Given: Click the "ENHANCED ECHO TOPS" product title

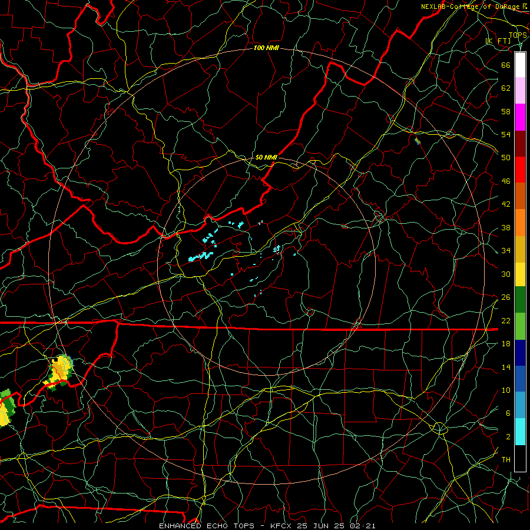Looking at the screenshot, I should pyautogui.click(x=207, y=526).
